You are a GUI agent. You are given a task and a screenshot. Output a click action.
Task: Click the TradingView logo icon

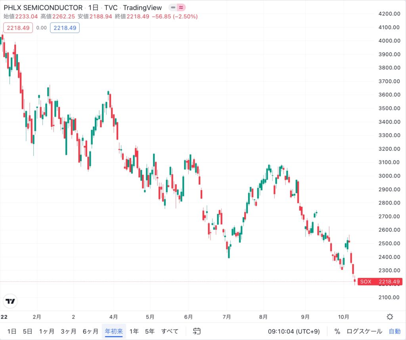(10, 301)
